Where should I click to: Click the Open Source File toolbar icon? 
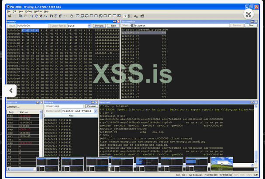pos(10,16)
